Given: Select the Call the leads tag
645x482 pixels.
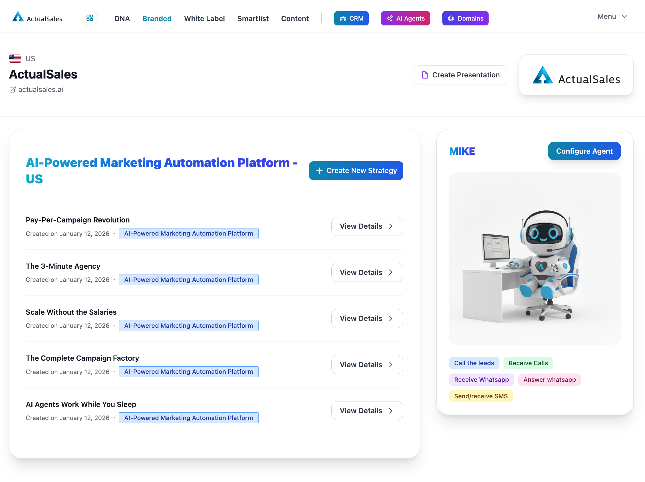Looking at the screenshot, I should tap(474, 363).
